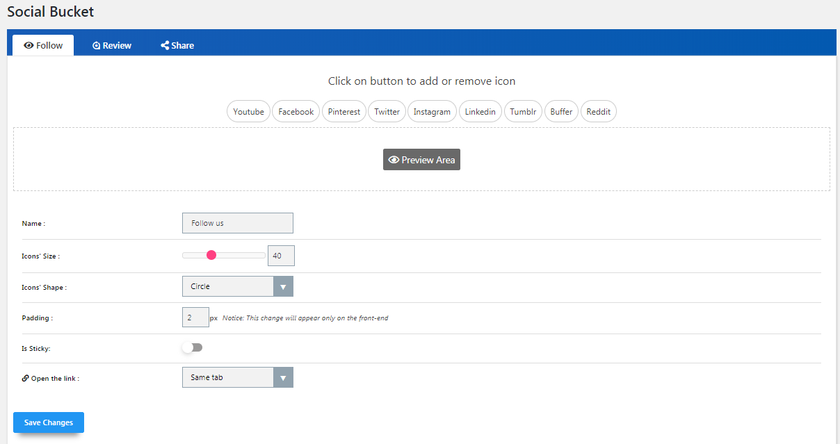This screenshot has width=840, height=444.
Task: Toggle the Is Sticky switch
Action: click(x=193, y=347)
